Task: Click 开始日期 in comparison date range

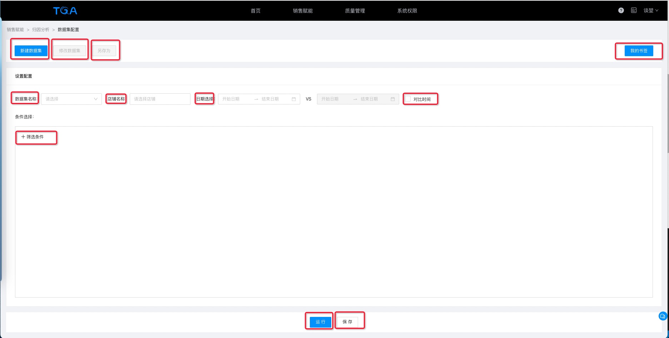Action: click(x=330, y=99)
